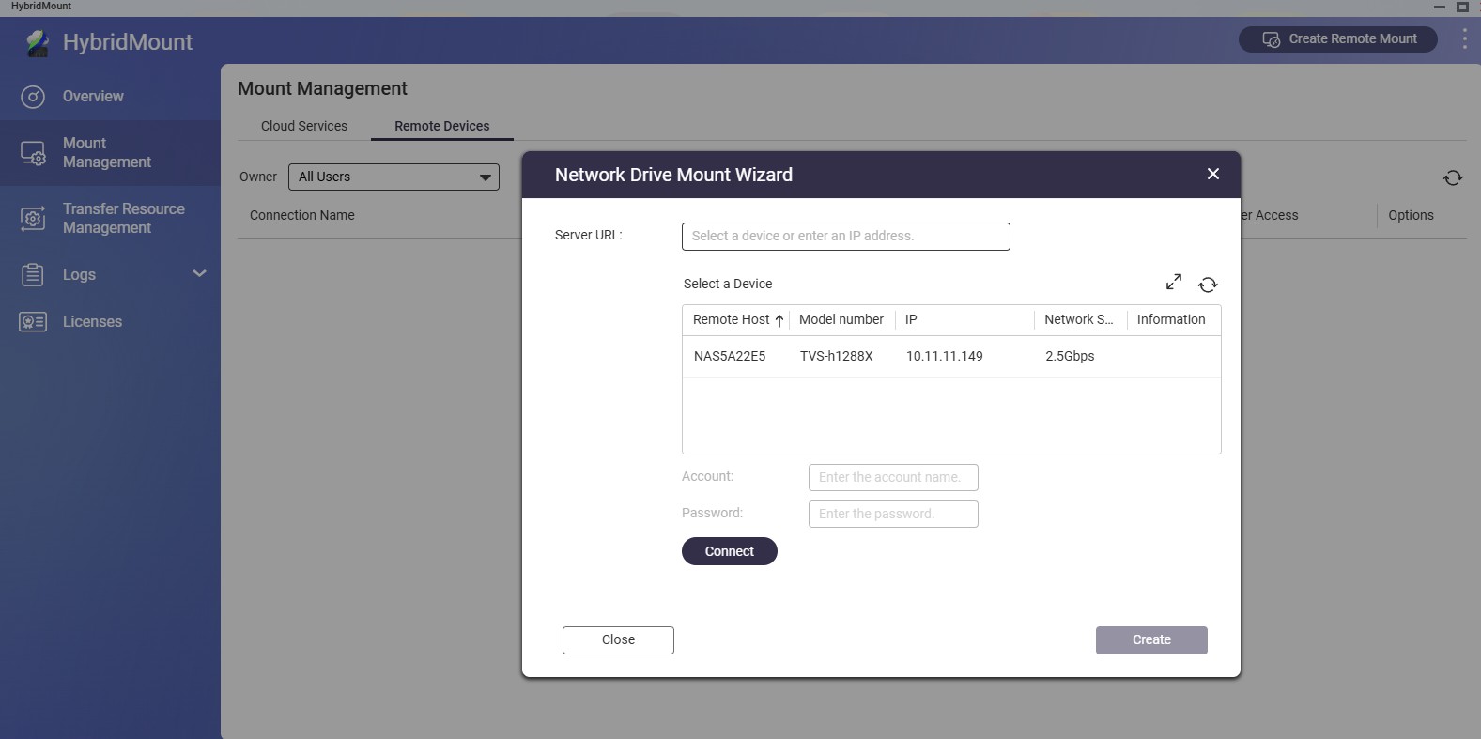1481x739 pixels.
Task: Click the Close button in the wizard
Action: click(x=618, y=640)
